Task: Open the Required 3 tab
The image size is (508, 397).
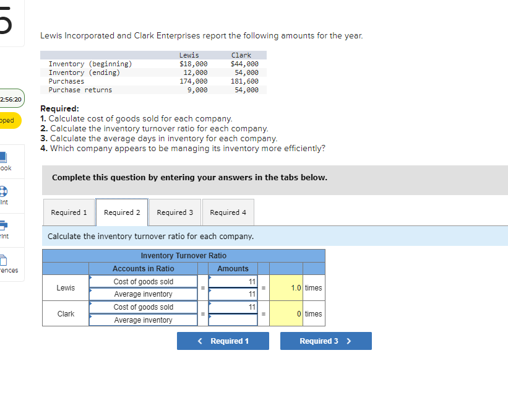Action: tap(175, 212)
